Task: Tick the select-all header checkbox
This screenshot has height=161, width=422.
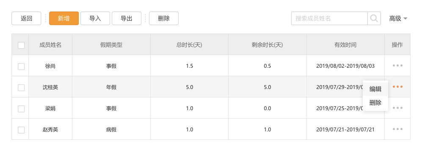Action: [21, 45]
